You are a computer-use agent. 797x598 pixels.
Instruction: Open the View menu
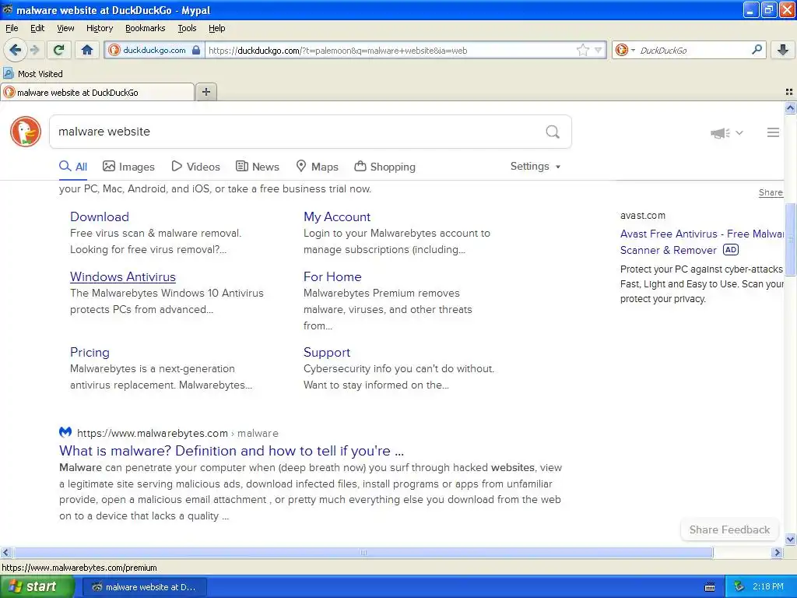65,28
